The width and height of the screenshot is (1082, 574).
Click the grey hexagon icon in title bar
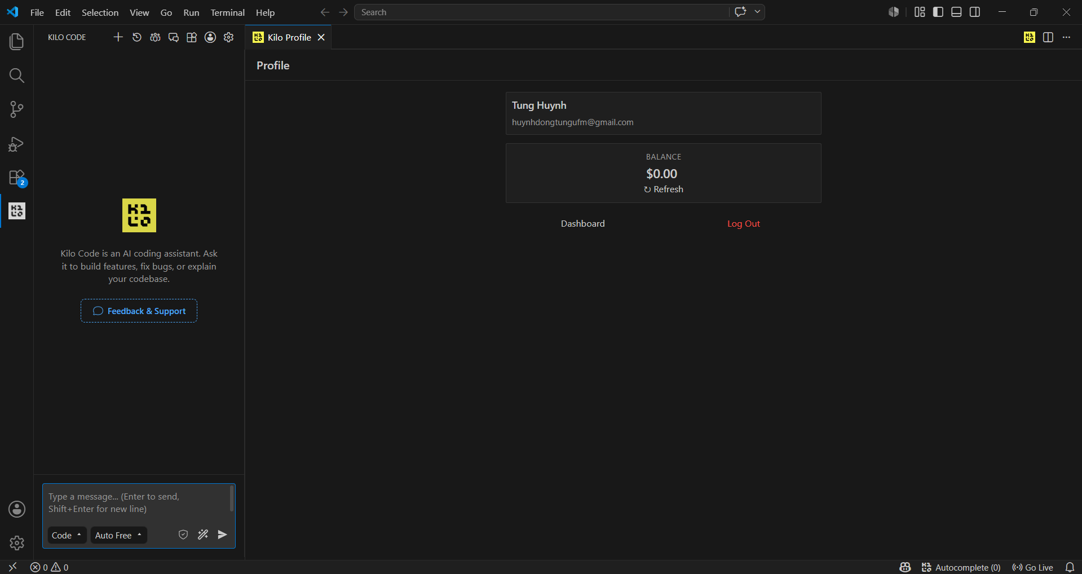click(894, 12)
